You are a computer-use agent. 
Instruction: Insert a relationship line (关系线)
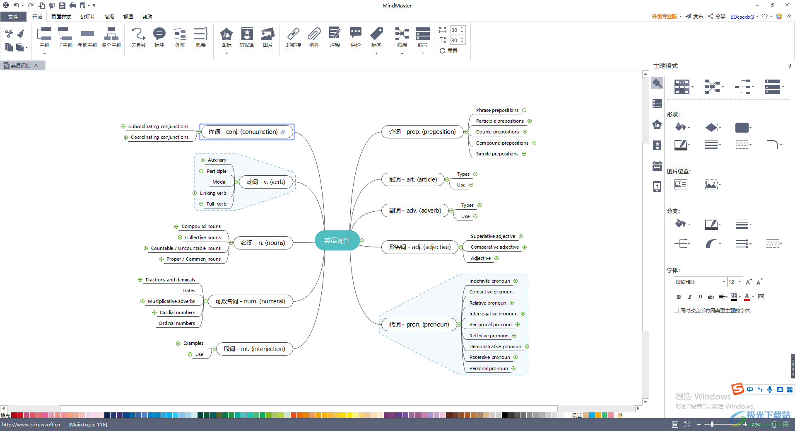coord(138,37)
